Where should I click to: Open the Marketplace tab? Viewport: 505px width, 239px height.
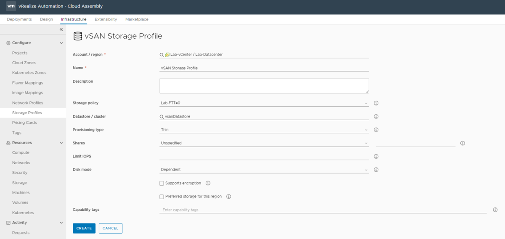pyautogui.click(x=137, y=19)
